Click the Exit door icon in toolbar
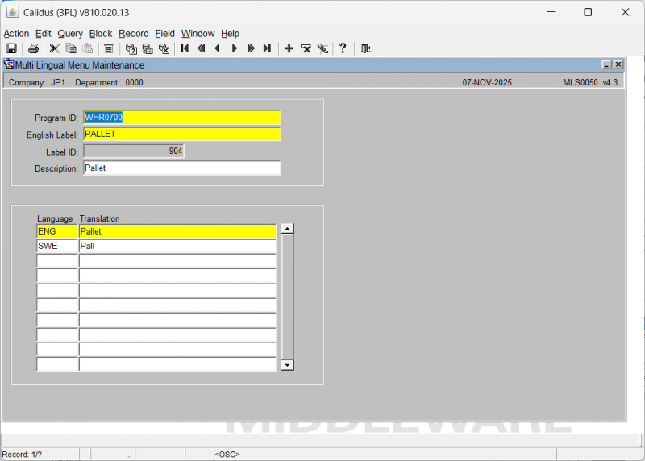 (366, 48)
